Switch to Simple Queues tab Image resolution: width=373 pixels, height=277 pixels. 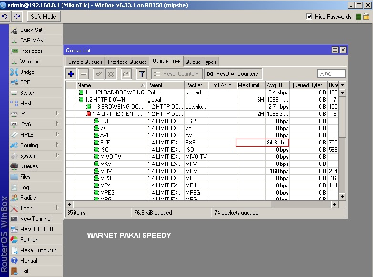(85, 62)
